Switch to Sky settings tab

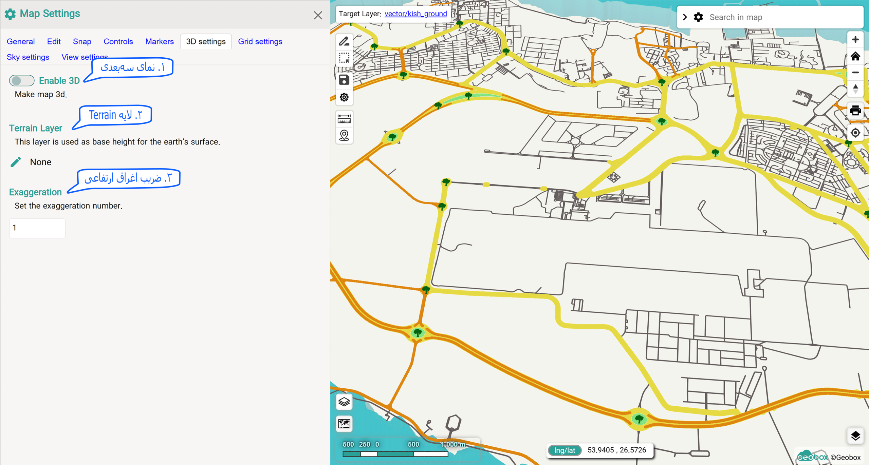[28, 57]
